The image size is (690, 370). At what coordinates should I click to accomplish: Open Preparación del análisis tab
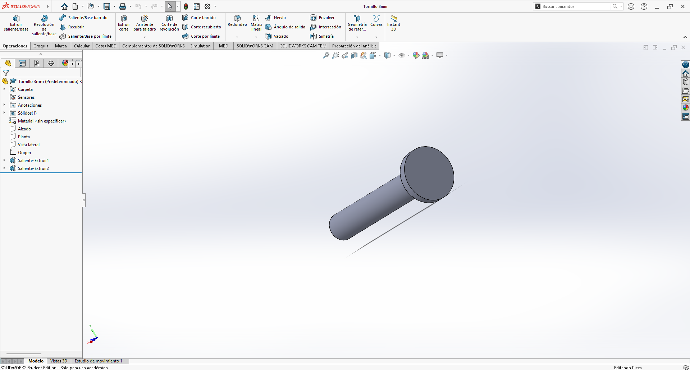coord(354,46)
